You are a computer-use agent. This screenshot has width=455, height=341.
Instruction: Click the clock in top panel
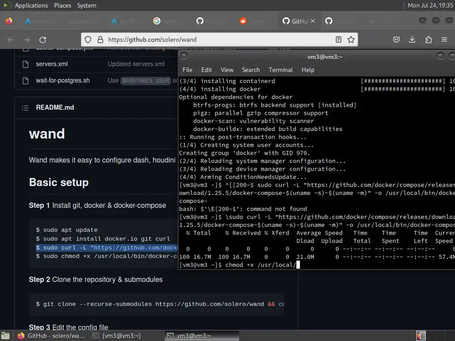coord(430,5)
